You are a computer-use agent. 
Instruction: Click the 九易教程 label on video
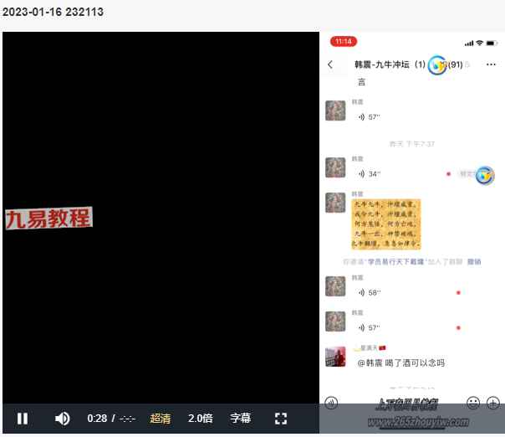coord(49,218)
